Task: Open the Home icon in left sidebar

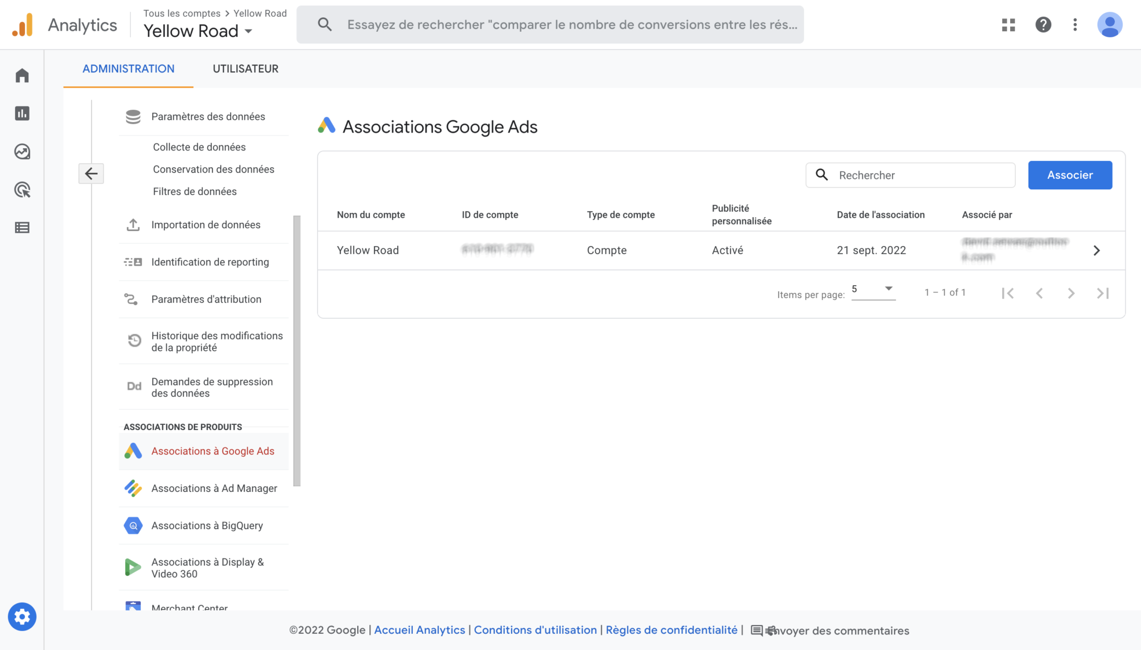Action: (22, 75)
